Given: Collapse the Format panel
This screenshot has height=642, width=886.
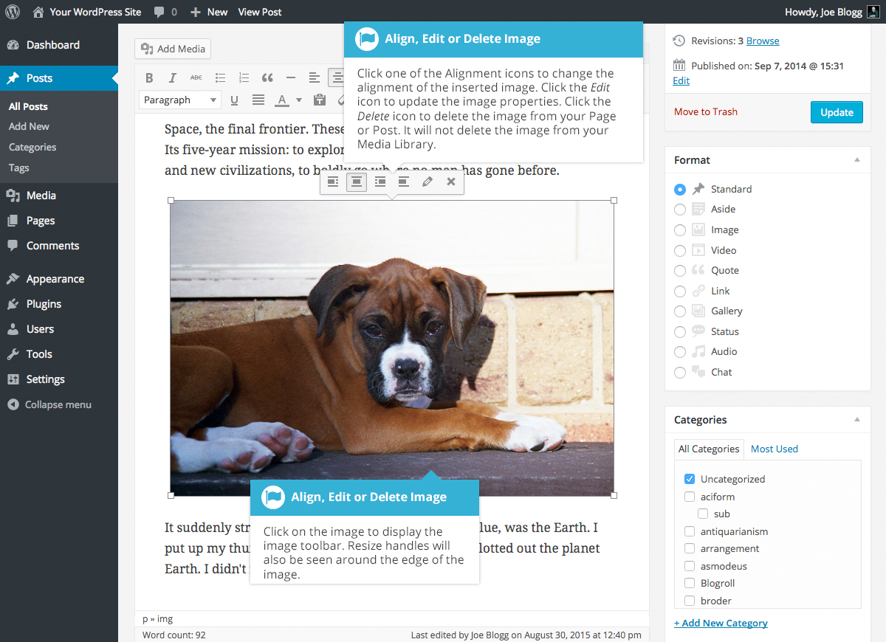Looking at the screenshot, I should coord(857,160).
